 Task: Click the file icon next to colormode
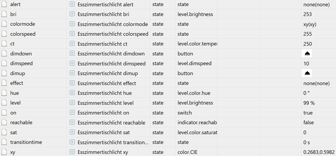tap(4, 24)
